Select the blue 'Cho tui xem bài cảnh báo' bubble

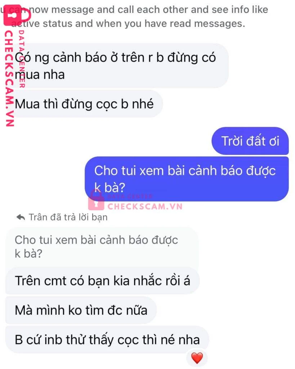point(187,179)
